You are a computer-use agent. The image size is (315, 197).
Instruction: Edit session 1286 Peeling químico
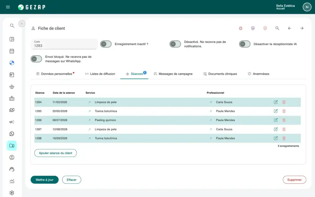click(276, 120)
